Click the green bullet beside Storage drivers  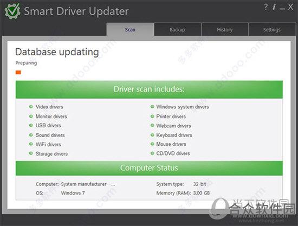click(x=31, y=153)
